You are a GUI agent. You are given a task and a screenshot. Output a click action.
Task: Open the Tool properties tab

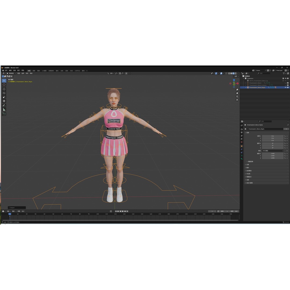(x=242, y=125)
